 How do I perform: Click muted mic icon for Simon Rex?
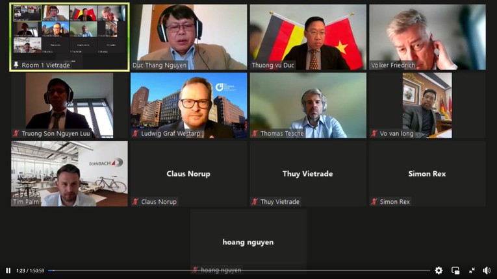click(374, 202)
